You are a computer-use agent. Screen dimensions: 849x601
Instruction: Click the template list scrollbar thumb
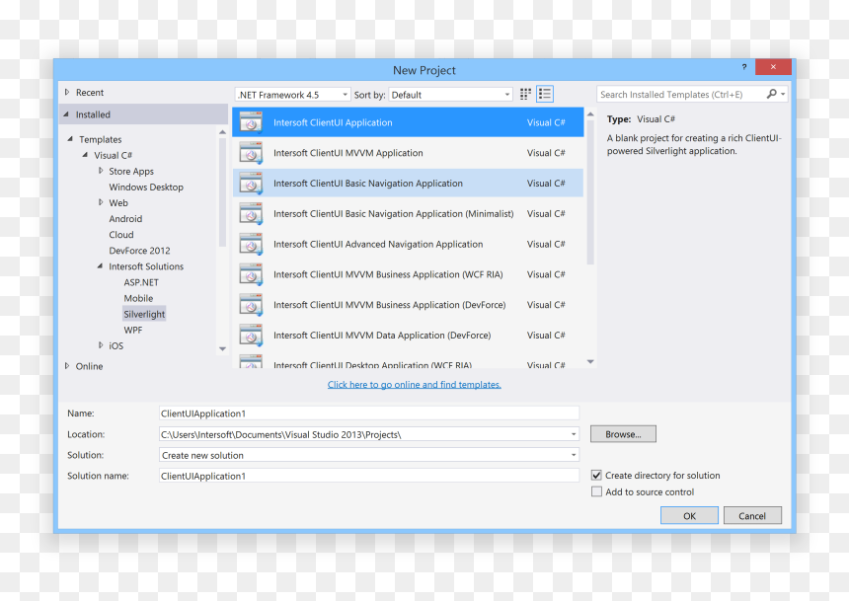[x=590, y=192]
